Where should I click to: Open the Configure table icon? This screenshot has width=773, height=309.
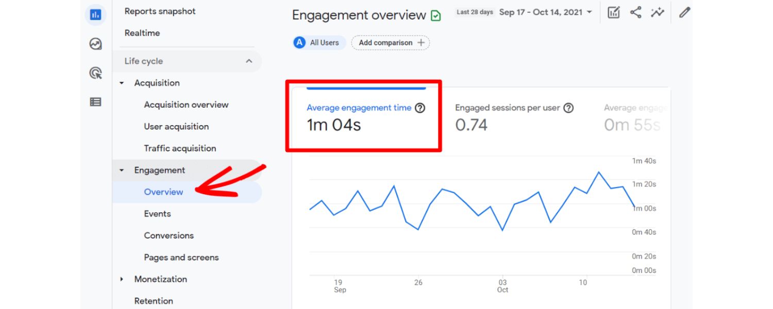(x=95, y=102)
